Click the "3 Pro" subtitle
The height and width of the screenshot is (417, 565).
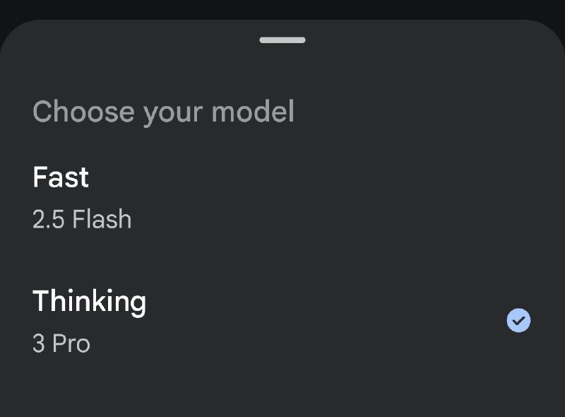click(x=61, y=344)
